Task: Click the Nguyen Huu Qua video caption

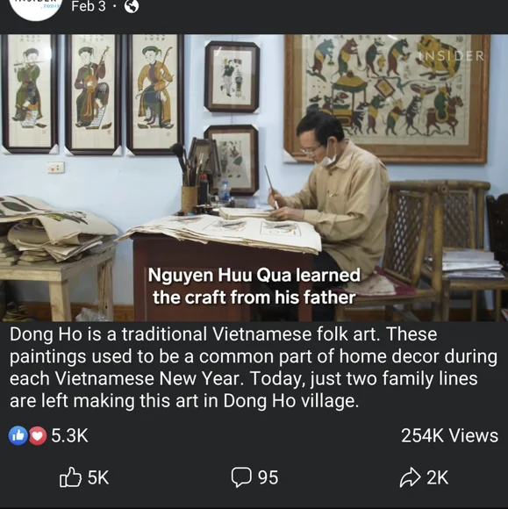Action: click(x=254, y=286)
